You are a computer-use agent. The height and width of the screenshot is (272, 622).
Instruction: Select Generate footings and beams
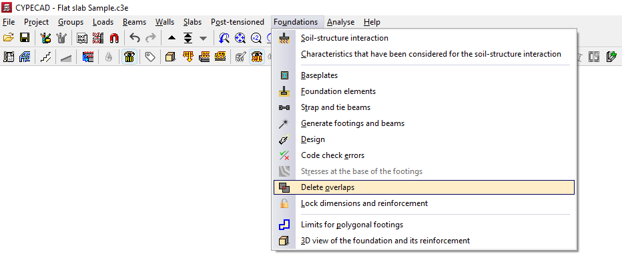[x=352, y=123]
